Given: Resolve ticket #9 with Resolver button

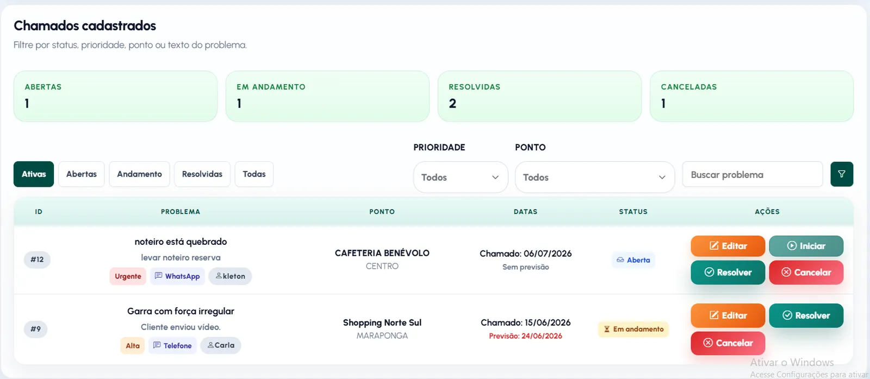Looking at the screenshot, I should click(x=806, y=315).
